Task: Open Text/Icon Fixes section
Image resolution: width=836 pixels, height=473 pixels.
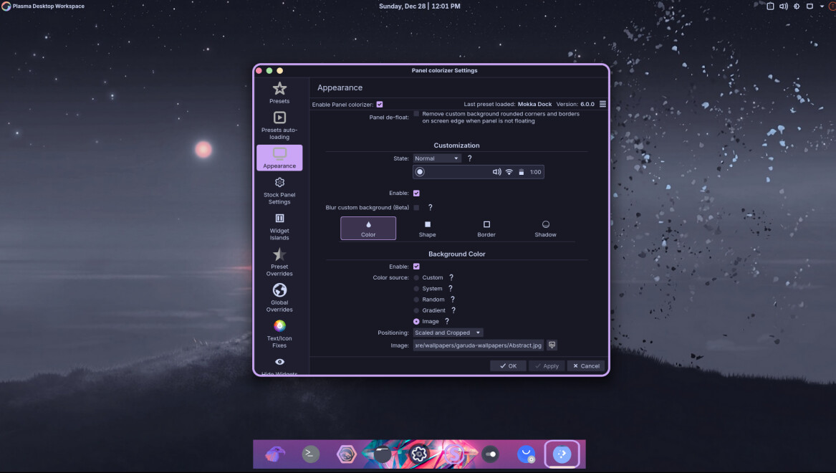Action: [x=279, y=334]
